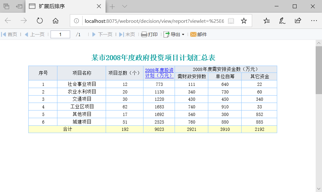Image resolution: width=322 pixels, height=192 pixels.
Task: Open the browser home page icon
Action: 56,21
